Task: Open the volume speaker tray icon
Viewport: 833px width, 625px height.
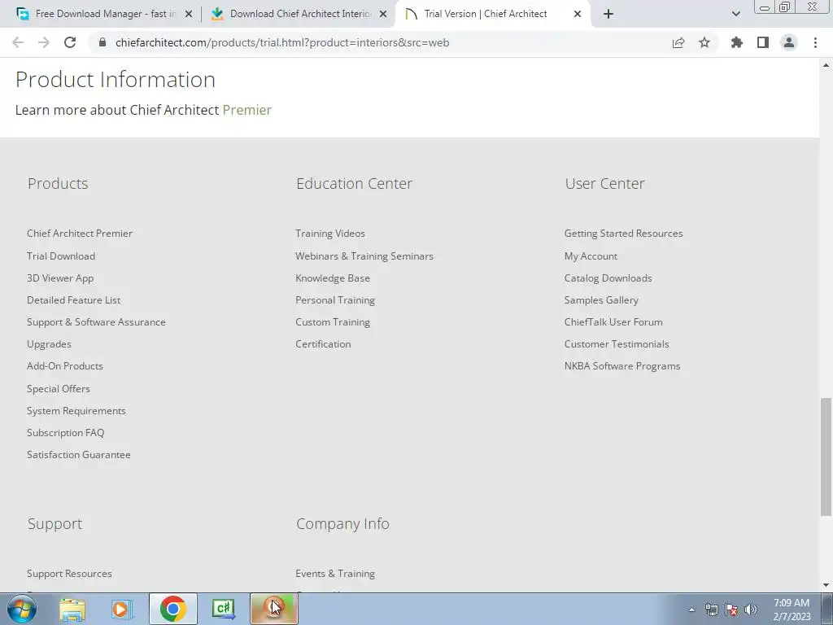Action: [751, 610]
